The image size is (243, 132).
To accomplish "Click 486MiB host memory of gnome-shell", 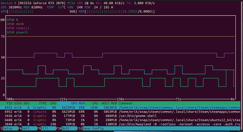I will tap(111, 116).
